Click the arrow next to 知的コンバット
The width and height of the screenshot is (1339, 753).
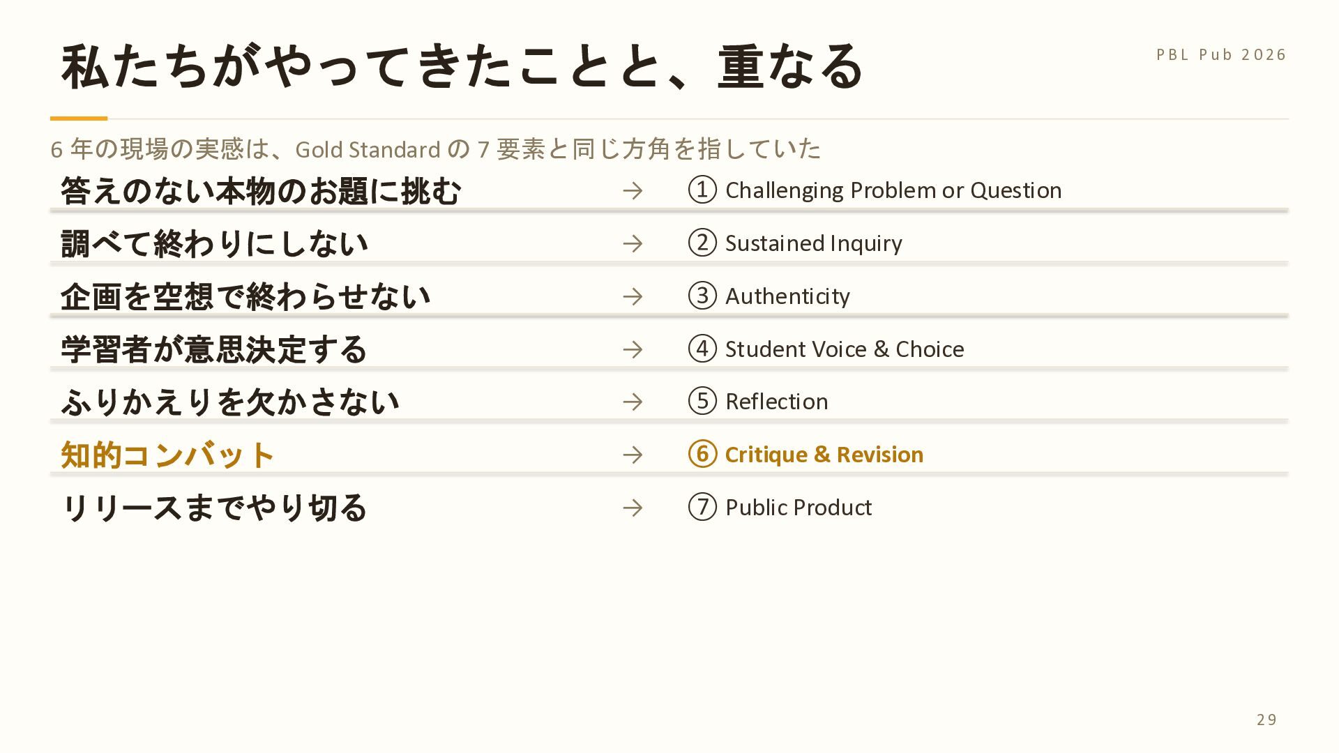[x=633, y=455]
